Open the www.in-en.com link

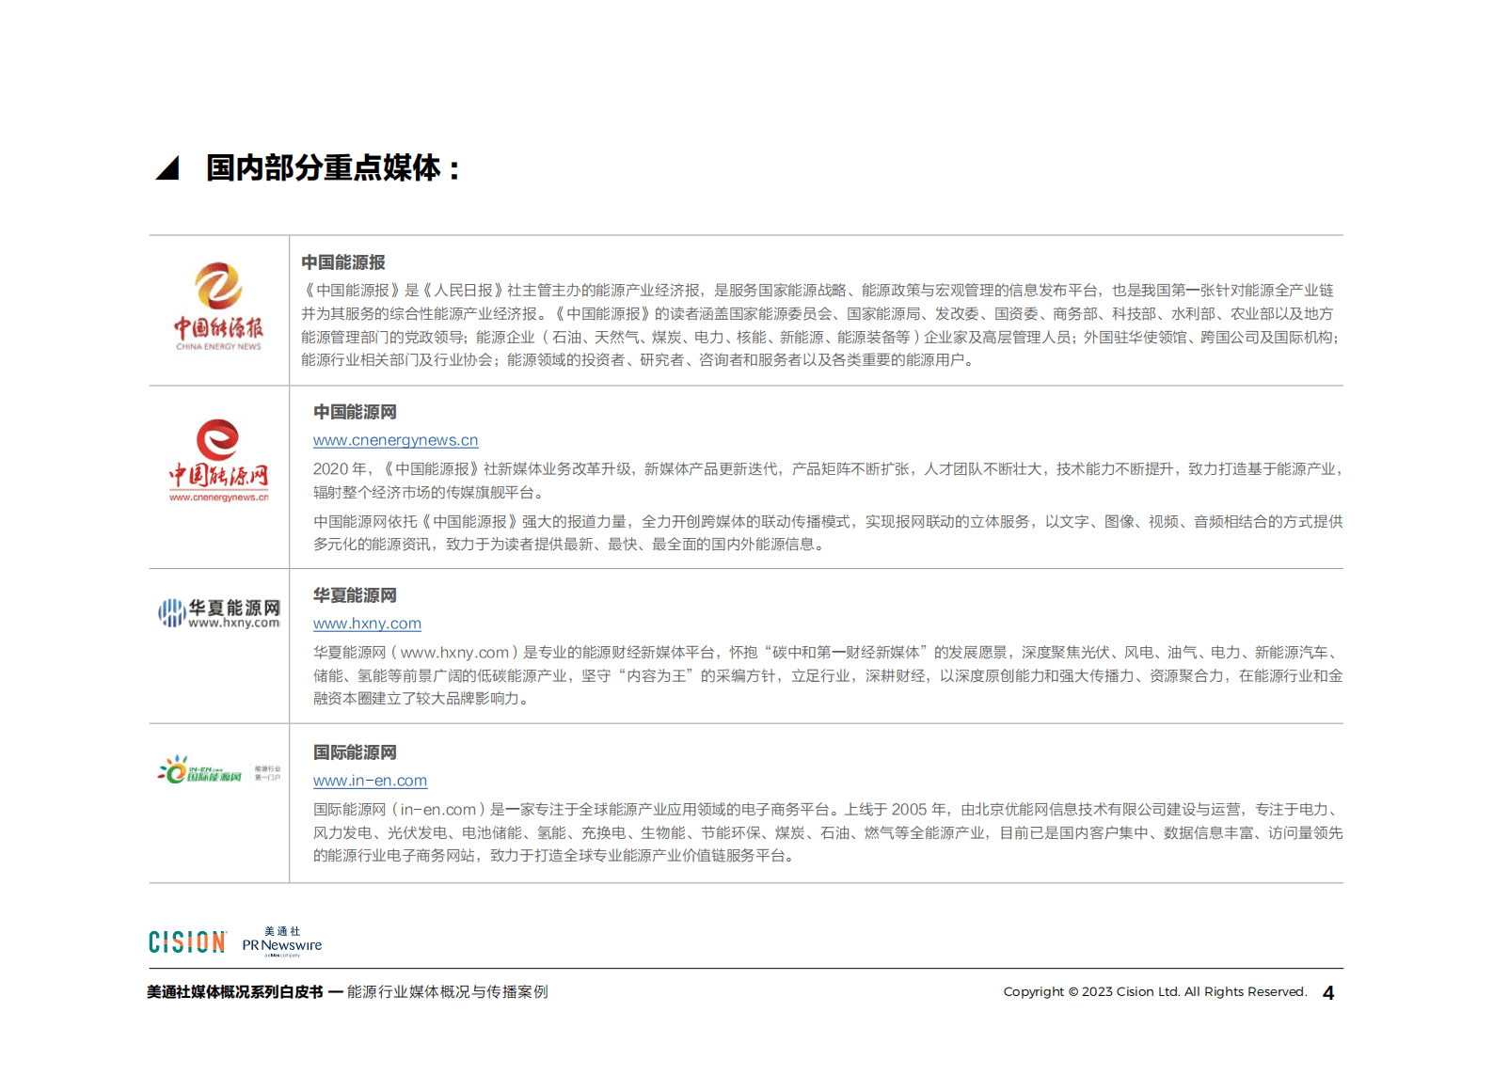pyautogui.click(x=370, y=781)
